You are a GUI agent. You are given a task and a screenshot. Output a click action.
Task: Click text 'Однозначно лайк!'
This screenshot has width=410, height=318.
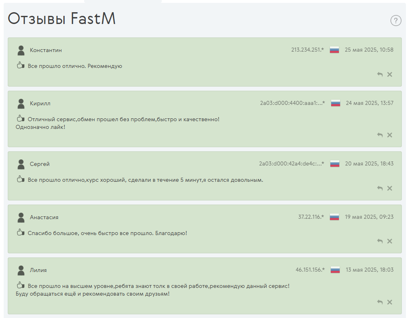pos(40,127)
